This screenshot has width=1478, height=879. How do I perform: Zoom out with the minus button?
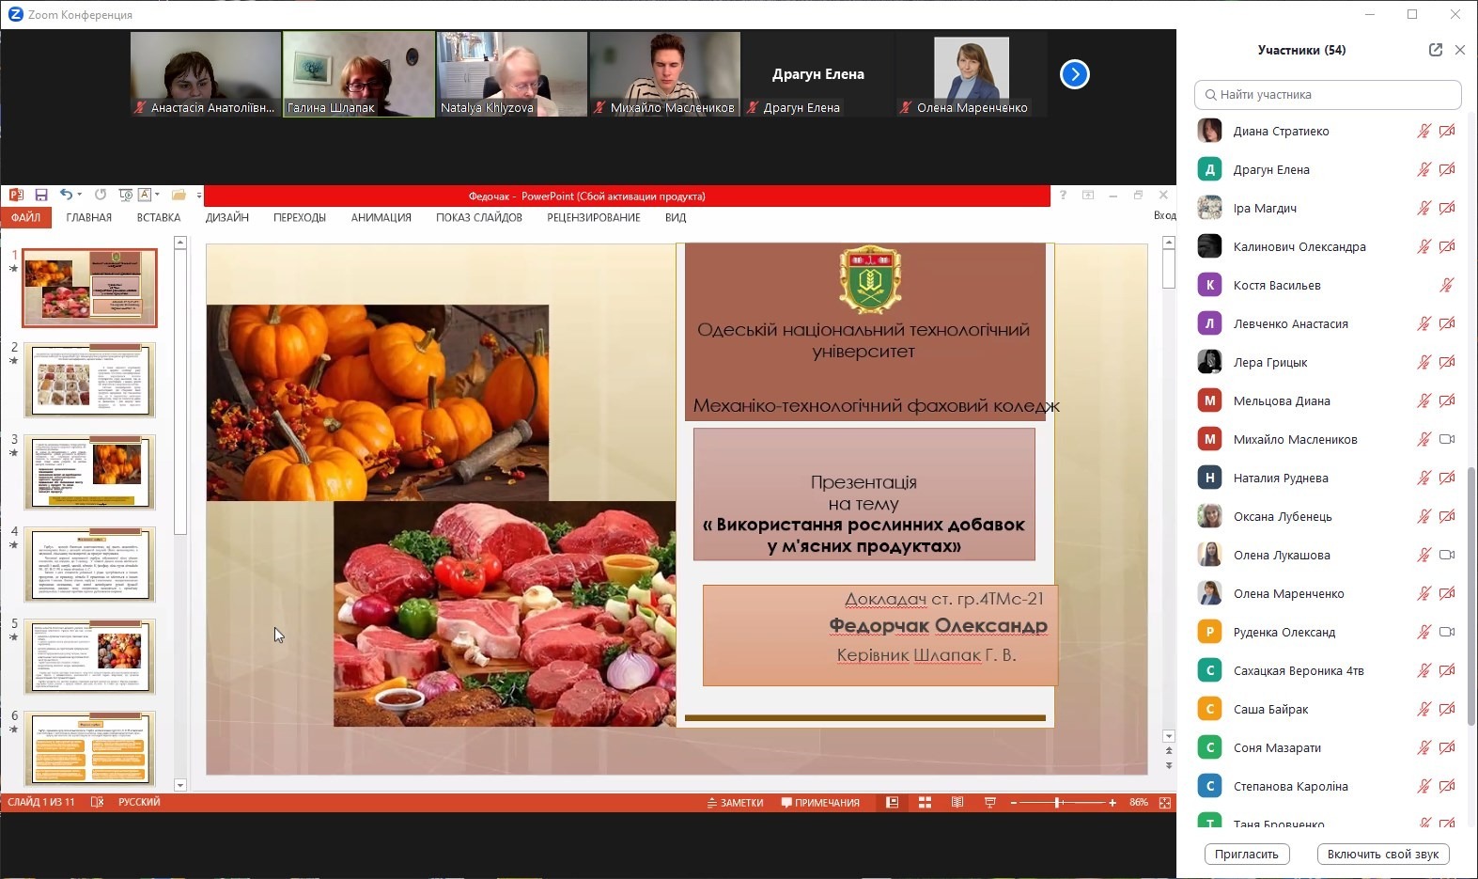pyautogui.click(x=1013, y=803)
